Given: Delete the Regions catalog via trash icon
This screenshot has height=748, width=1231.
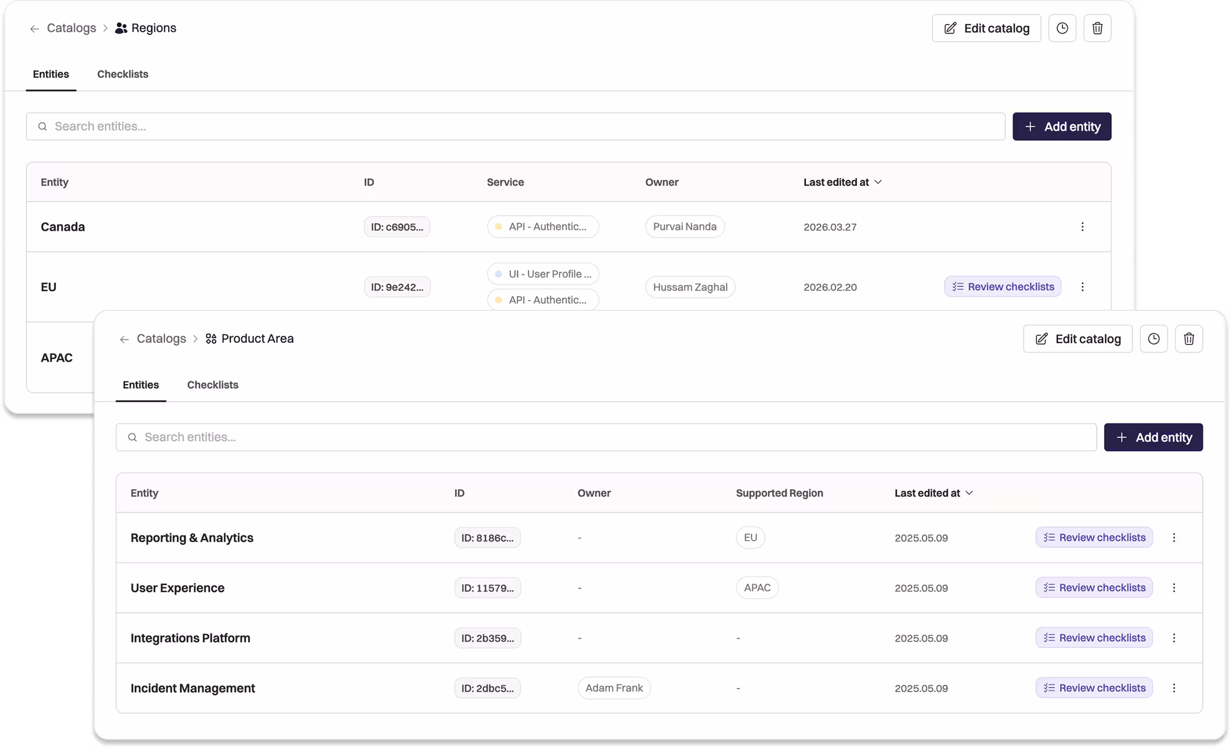Looking at the screenshot, I should tap(1097, 28).
